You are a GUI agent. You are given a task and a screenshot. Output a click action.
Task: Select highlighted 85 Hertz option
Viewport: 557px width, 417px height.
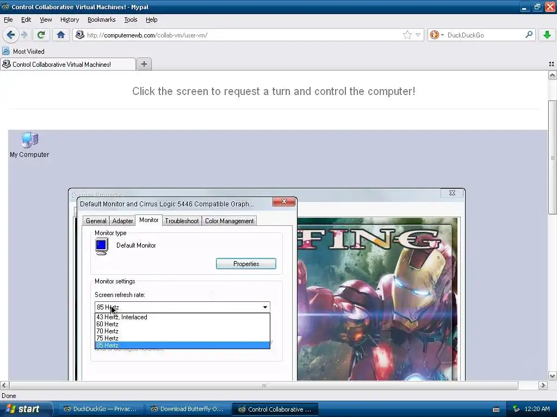coord(182,345)
